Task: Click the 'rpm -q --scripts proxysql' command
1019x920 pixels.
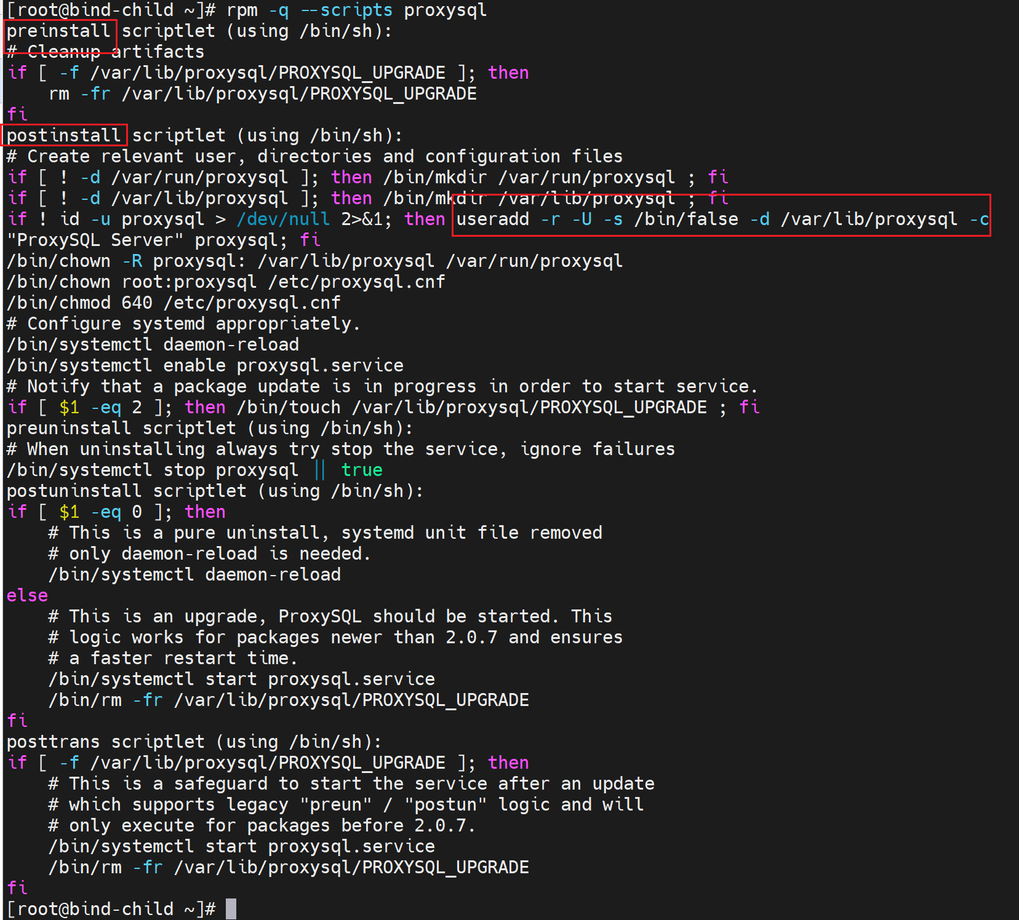Action: click(356, 10)
